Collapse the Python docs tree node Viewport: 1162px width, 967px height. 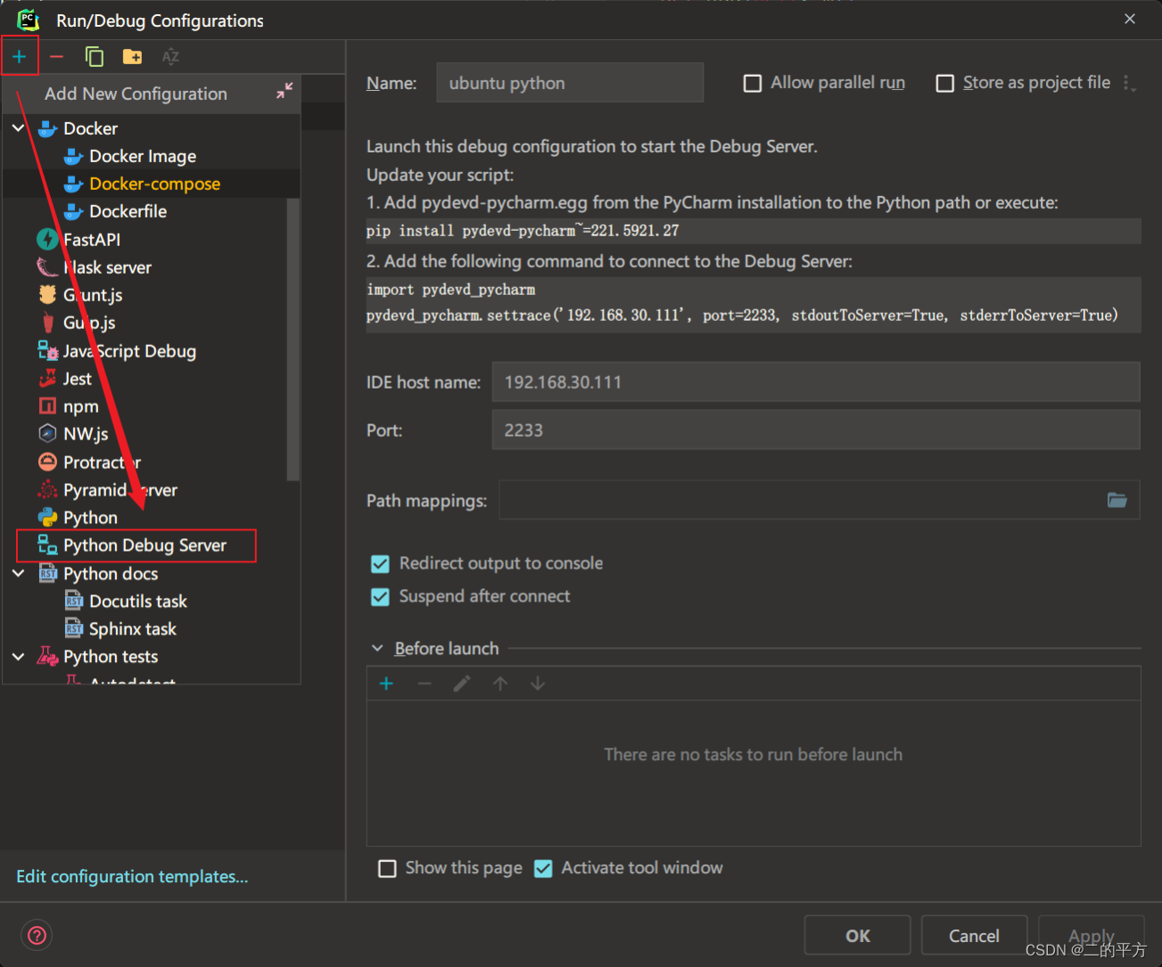(x=19, y=574)
